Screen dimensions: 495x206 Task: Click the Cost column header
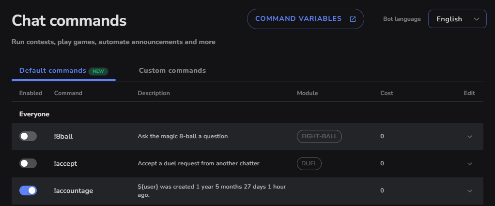tap(387, 93)
